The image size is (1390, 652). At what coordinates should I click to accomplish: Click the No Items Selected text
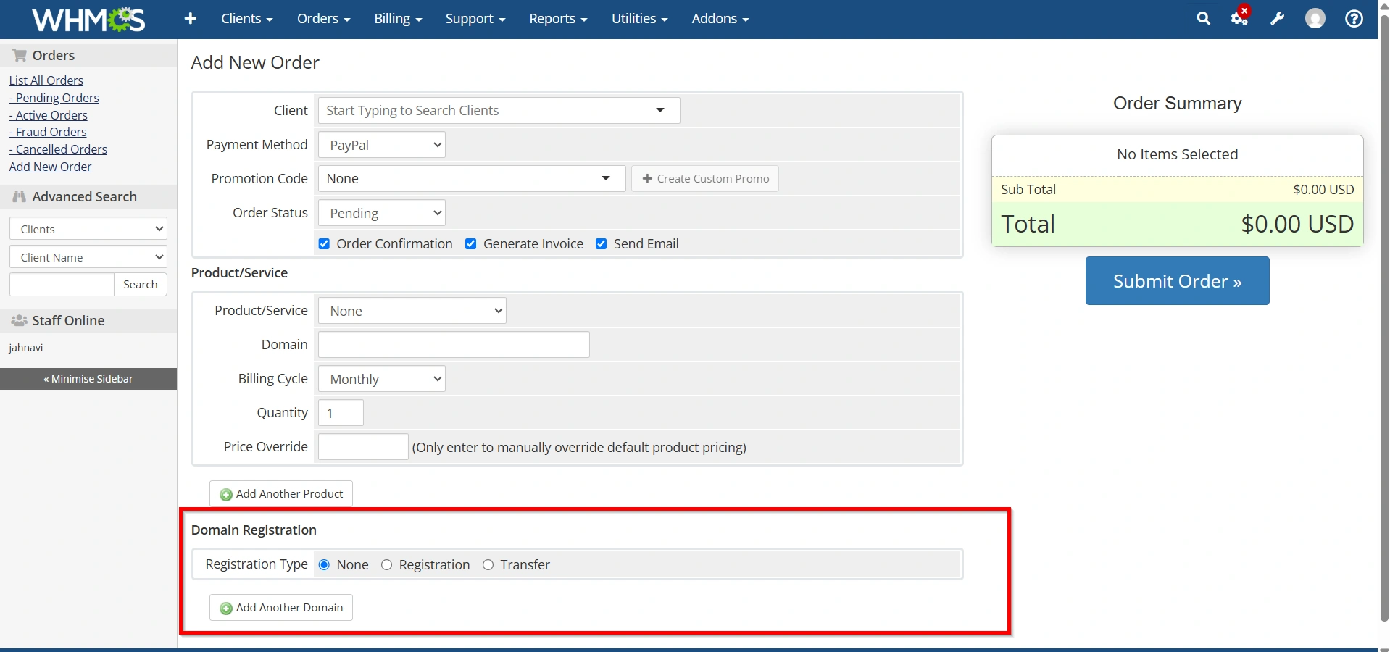pos(1177,154)
